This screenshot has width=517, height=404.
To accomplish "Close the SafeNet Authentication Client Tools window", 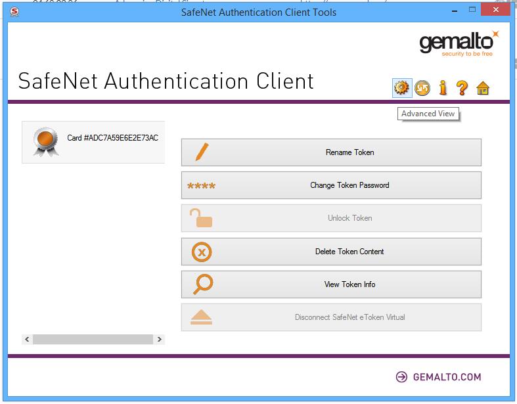I will click(x=495, y=10).
